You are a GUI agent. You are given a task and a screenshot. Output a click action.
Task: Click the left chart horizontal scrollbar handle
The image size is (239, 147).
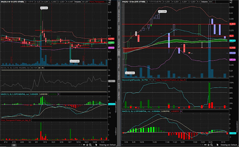click(14, 145)
